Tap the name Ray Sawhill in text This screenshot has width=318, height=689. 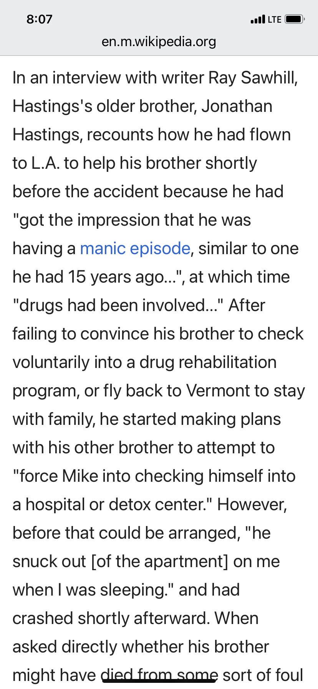pos(253,78)
